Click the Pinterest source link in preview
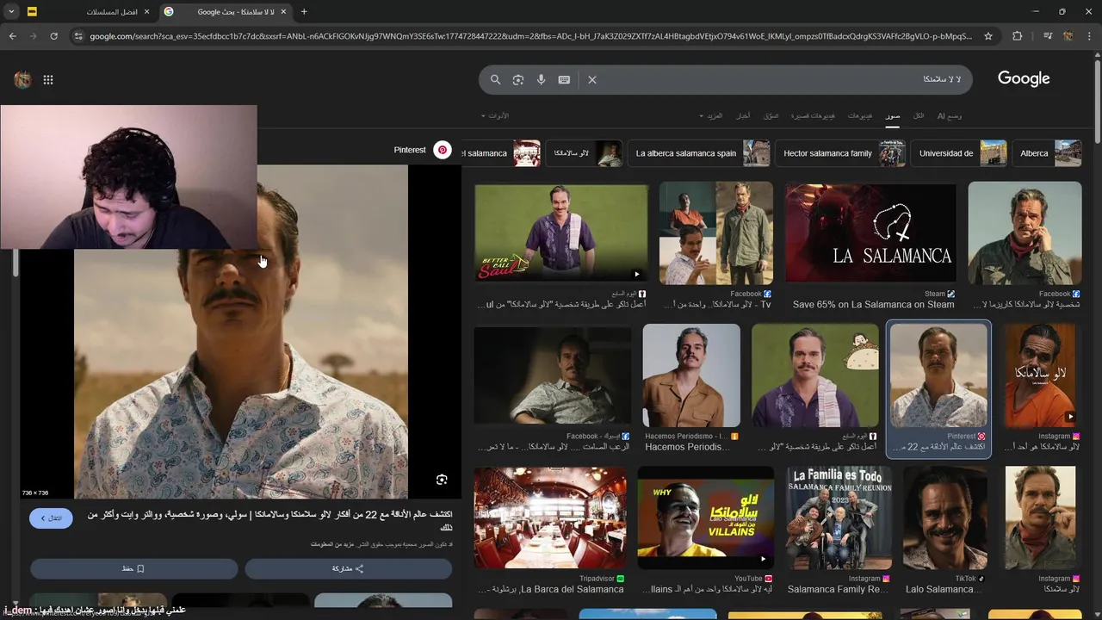Viewport: 1102px width, 620px height. tap(410, 150)
